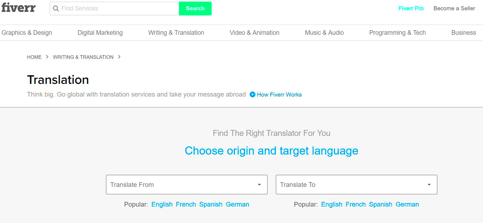Screen dimensions: 483x223
Task: Open the Music & Audio category menu
Action: coord(324,33)
